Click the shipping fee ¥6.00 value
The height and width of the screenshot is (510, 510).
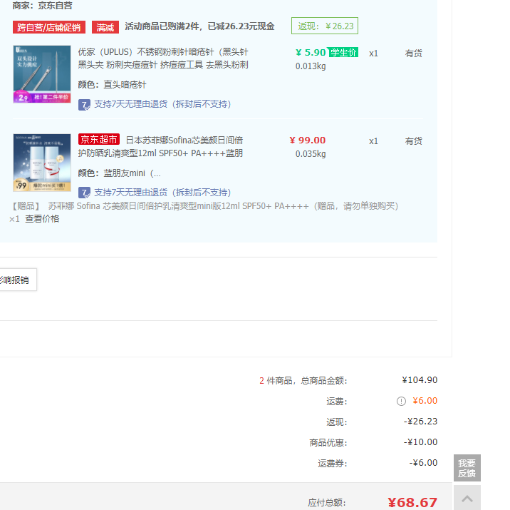[x=425, y=401]
